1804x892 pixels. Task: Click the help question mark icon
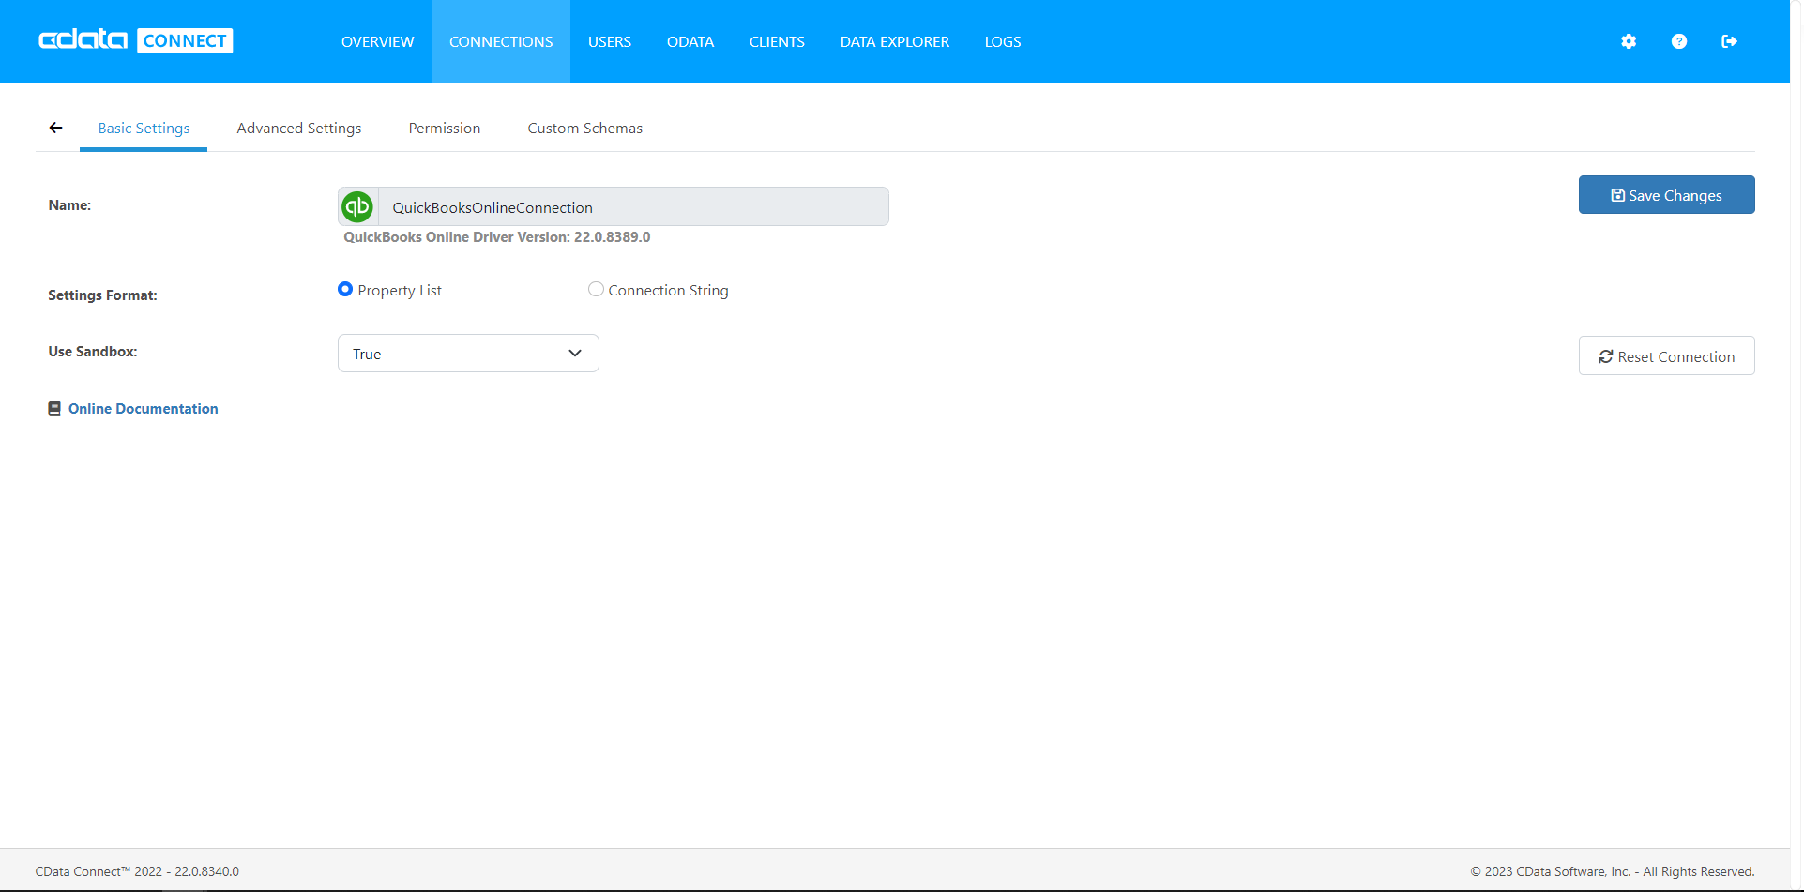point(1679,41)
